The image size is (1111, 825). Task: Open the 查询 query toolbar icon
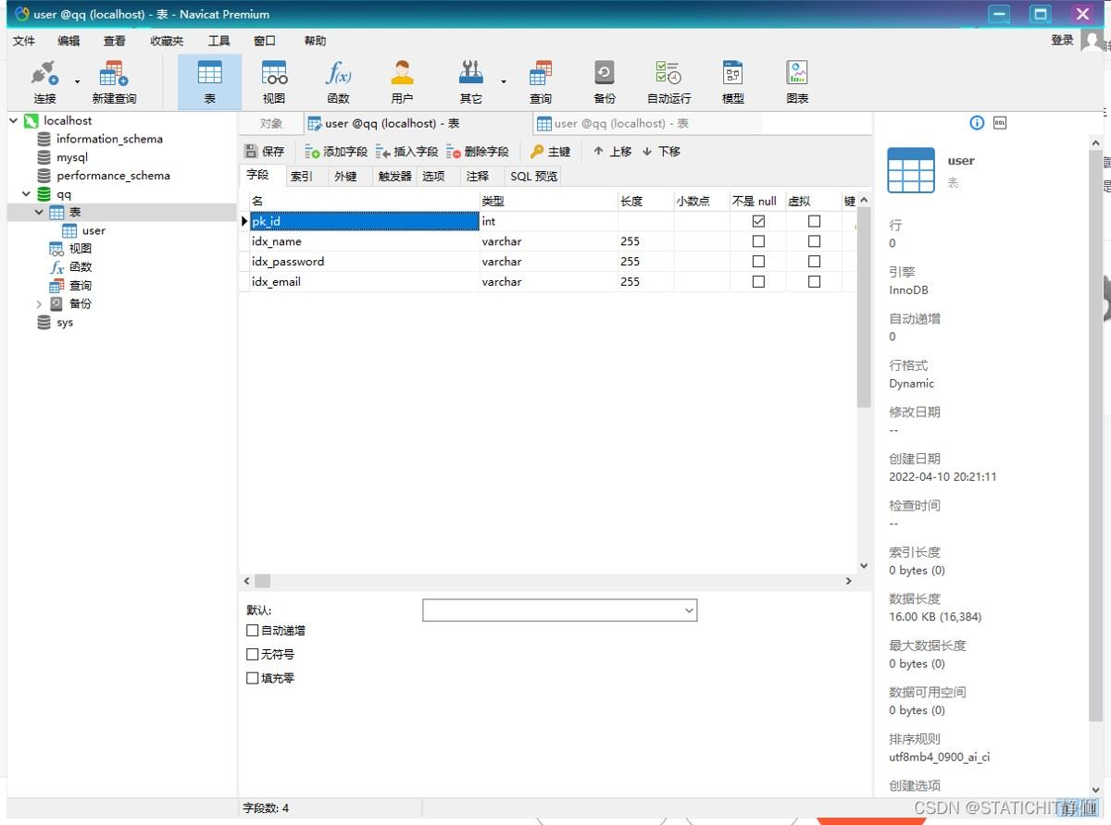(541, 82)
